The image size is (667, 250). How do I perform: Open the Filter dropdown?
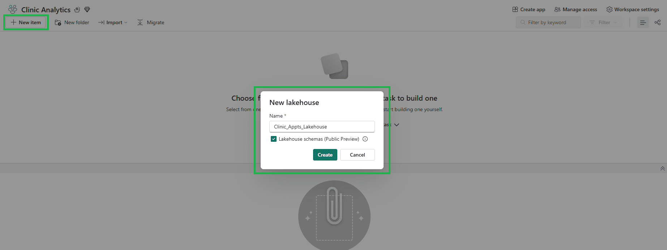point(603,22)
